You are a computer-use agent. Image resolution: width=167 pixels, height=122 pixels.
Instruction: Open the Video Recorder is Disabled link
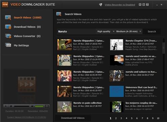point(120,5)
